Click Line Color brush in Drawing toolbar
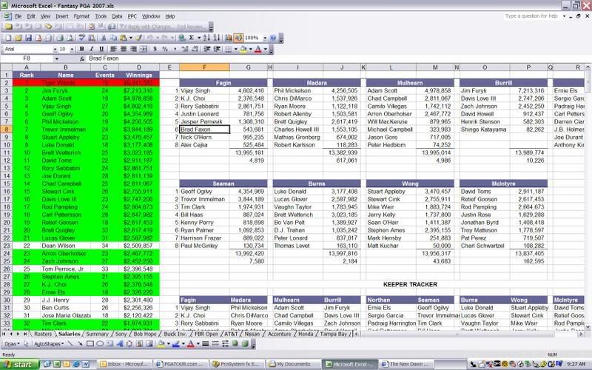The image size is (592, 370). point(176,343)
